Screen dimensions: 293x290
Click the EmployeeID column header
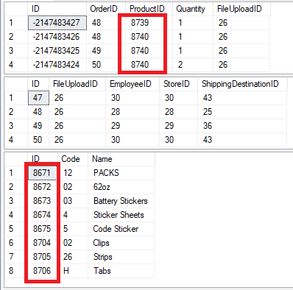coord(133,84)
